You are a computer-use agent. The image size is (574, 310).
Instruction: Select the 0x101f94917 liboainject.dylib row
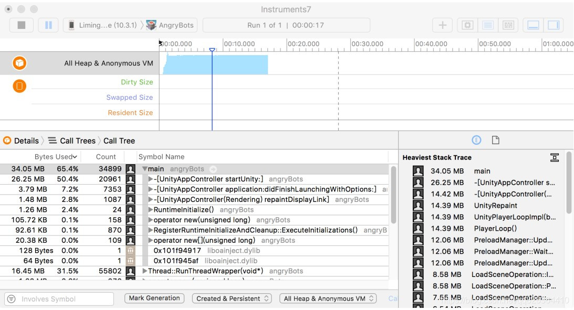[194, 251]
